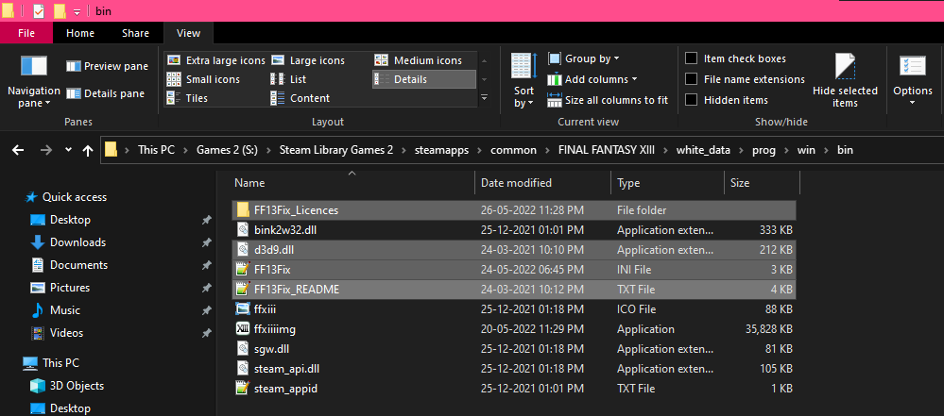
Task: Open the Options dropdown
Action: pos(913,80)
